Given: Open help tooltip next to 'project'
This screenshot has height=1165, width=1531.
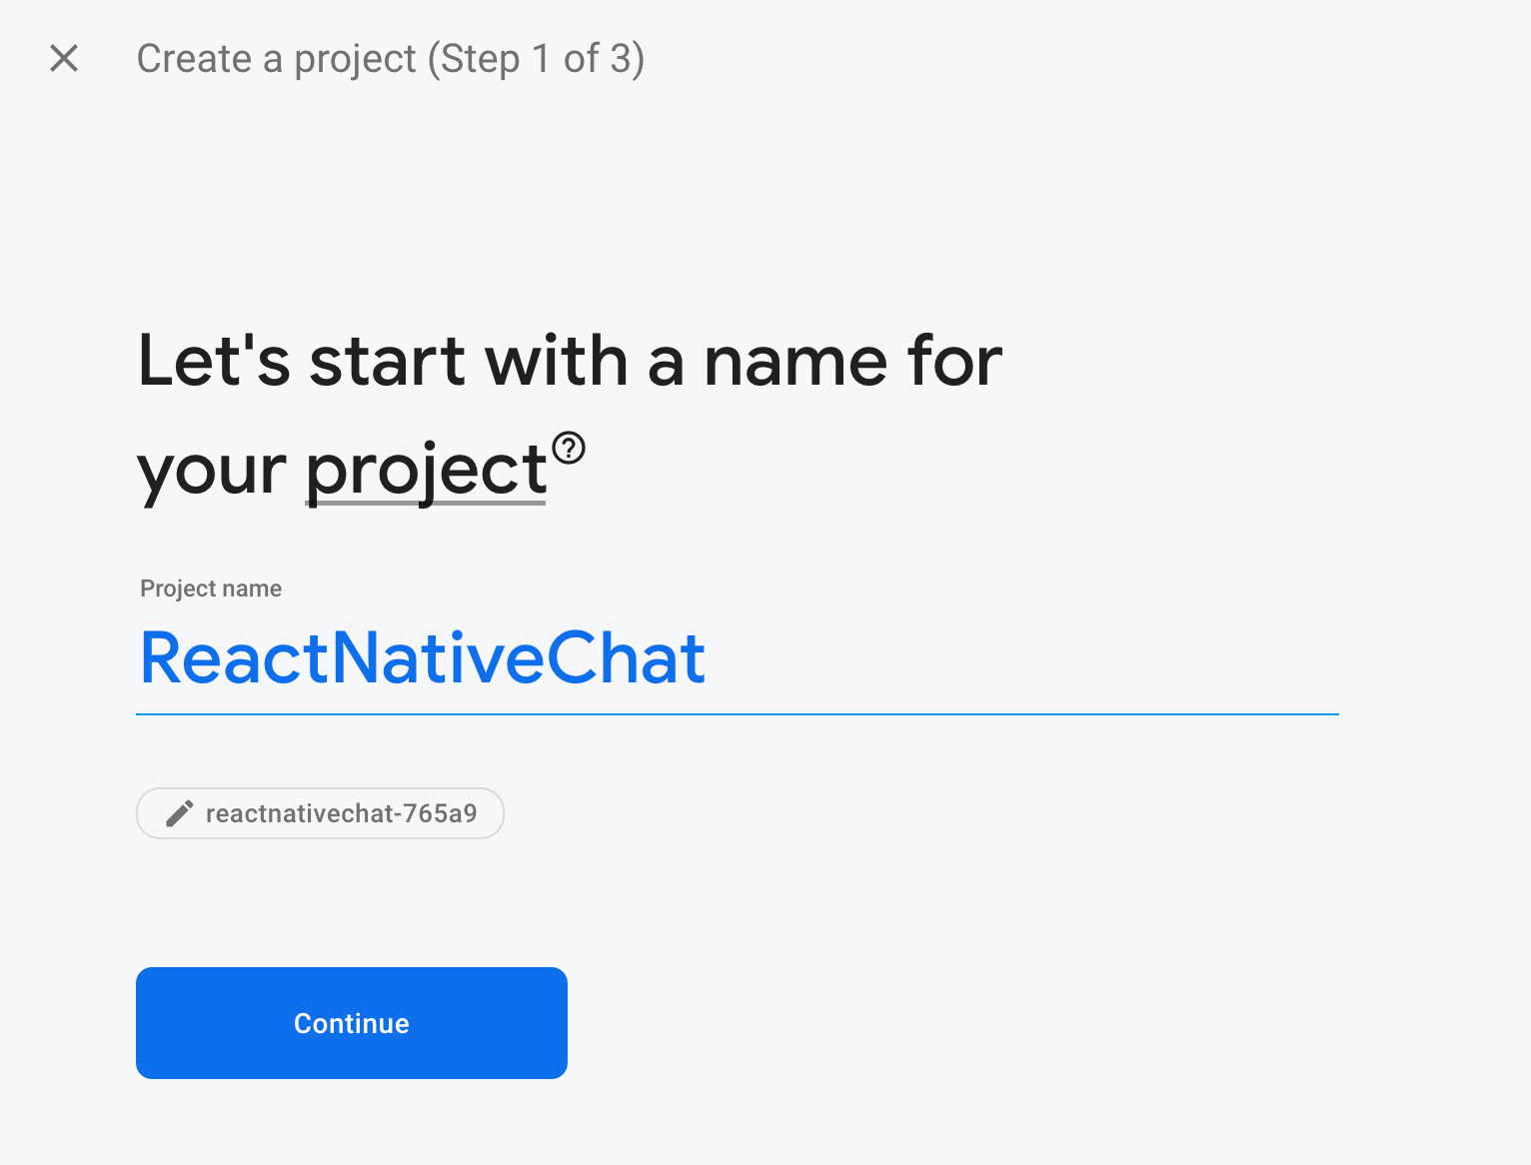Looking at the screenshot, I should pyautogui.click(x=569, y=448).
